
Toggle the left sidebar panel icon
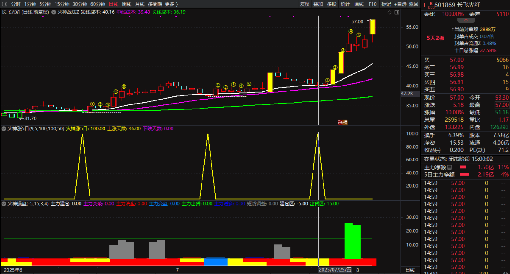tap(4, 4)
